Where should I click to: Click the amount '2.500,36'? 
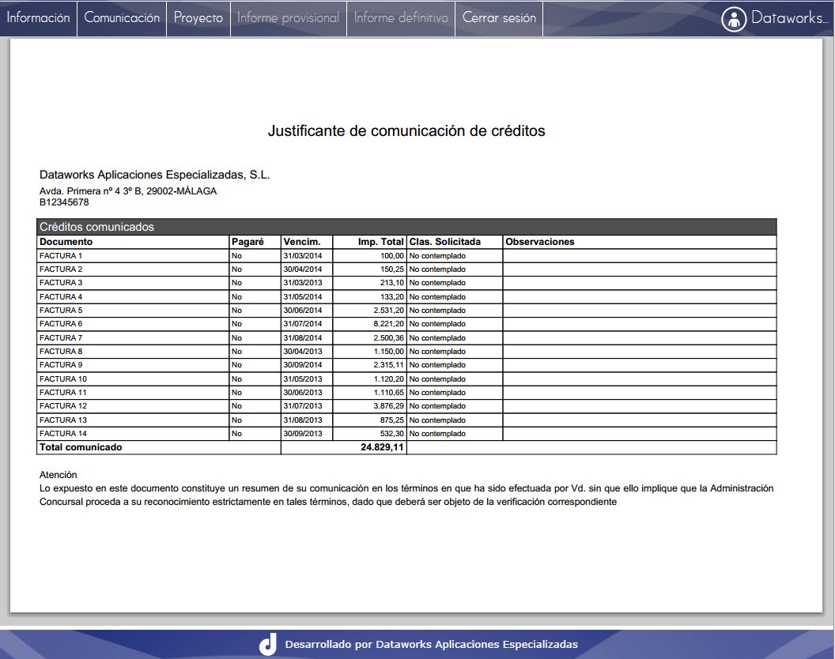point(389,338)
